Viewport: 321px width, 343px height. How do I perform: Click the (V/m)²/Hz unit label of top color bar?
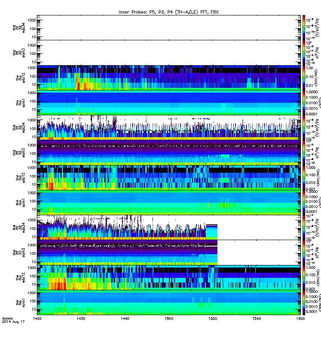click(x=317, y=27)
